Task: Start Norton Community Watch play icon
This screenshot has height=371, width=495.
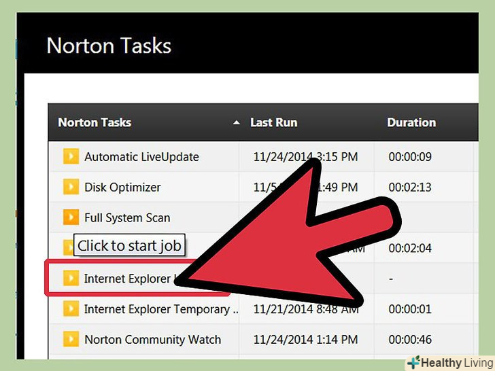Action: (71, 339)
